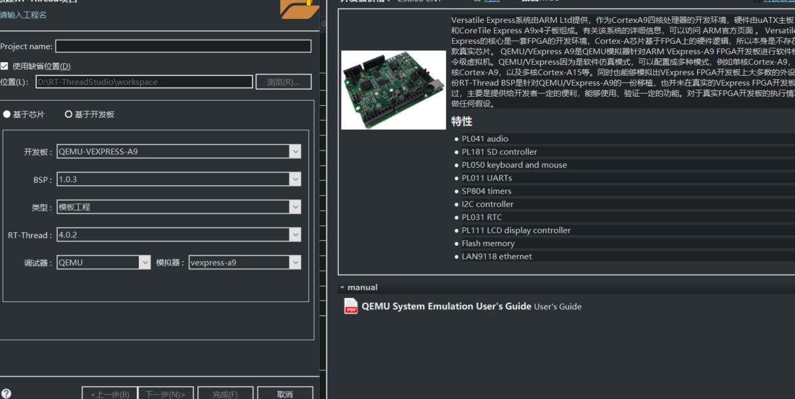Viewport: 795px width, 399px height.
Task: Click the 下一步(N) next button
Action: pyautogui.click(x=165, y=394)
